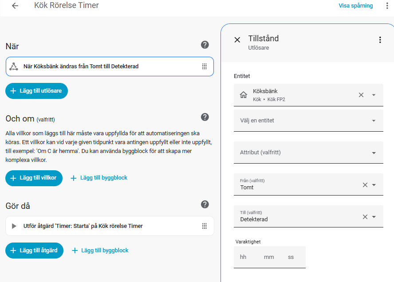
Task: Remove the Köksbänk entity selection
Action: pos(361,95)
